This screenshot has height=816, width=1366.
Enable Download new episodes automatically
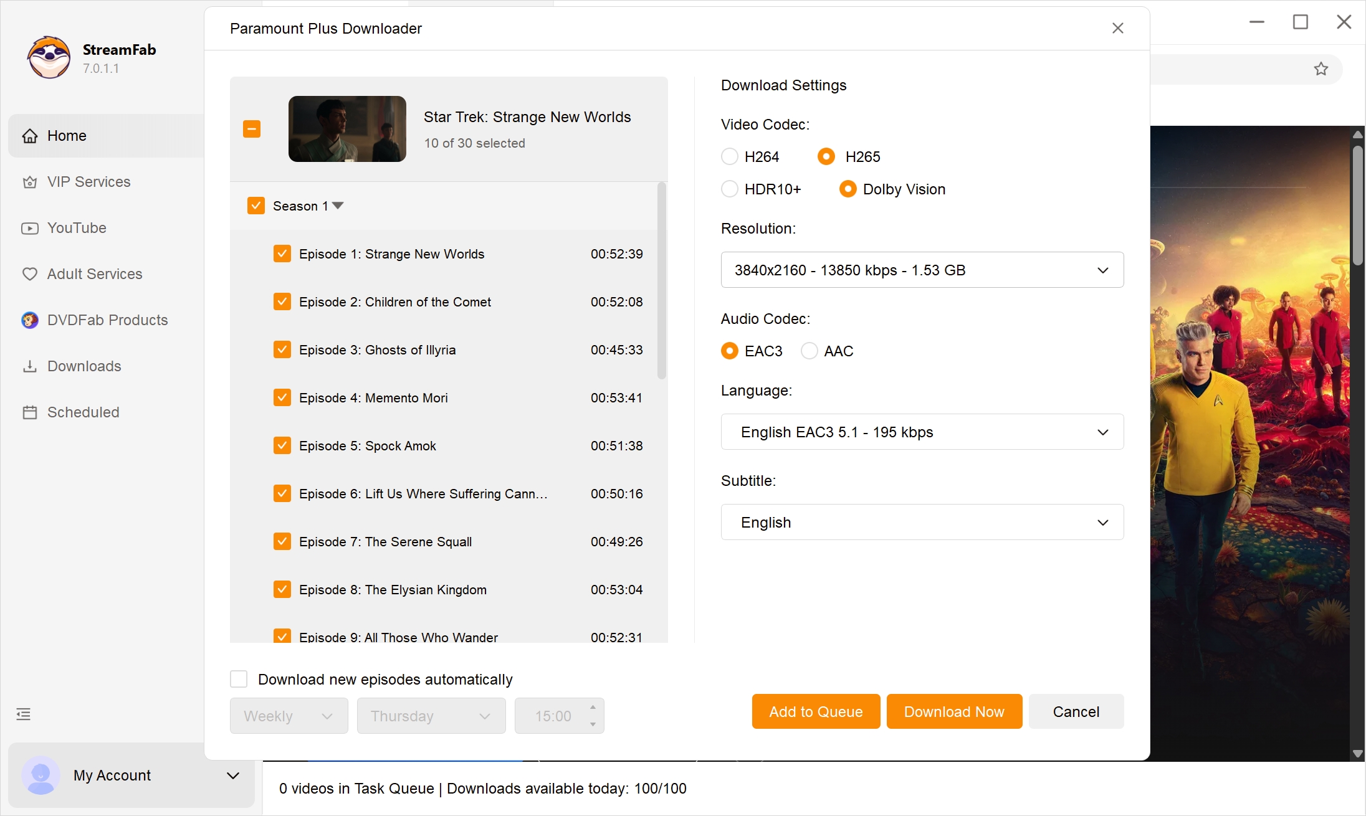point(239,678)
